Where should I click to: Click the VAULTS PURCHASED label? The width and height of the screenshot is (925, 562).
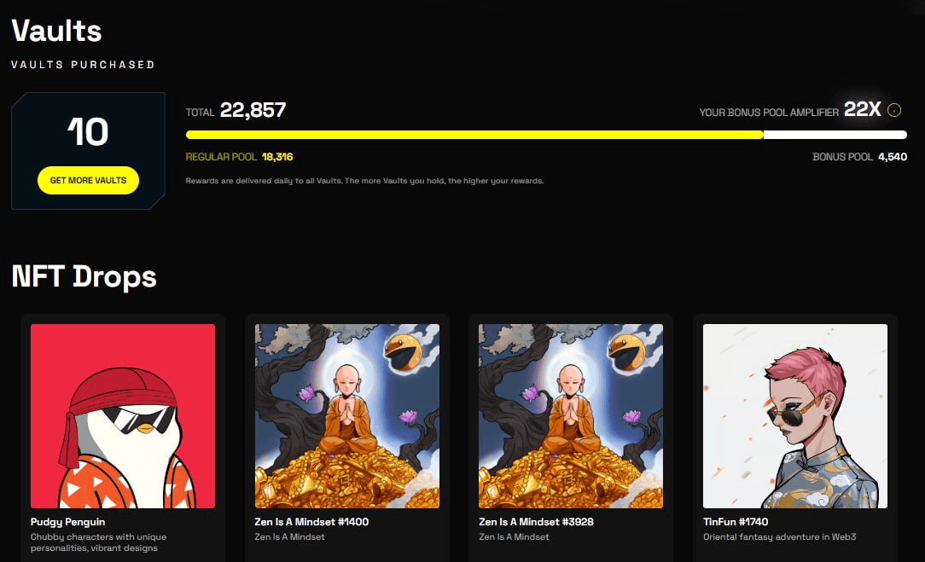click(83, 65)
